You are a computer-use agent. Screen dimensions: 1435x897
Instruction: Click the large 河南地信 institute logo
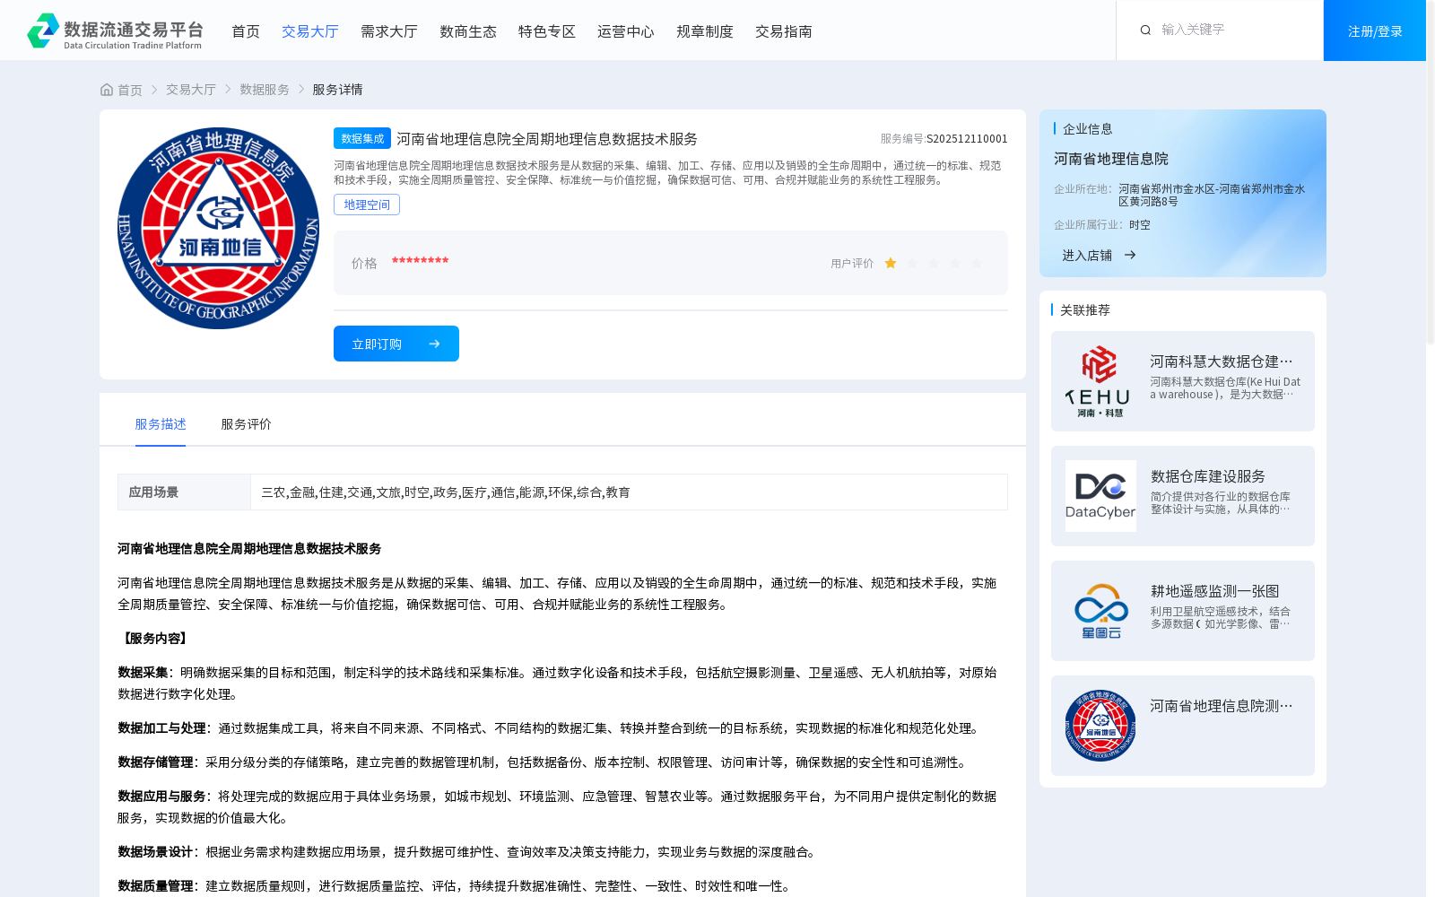tap(218, 228)
